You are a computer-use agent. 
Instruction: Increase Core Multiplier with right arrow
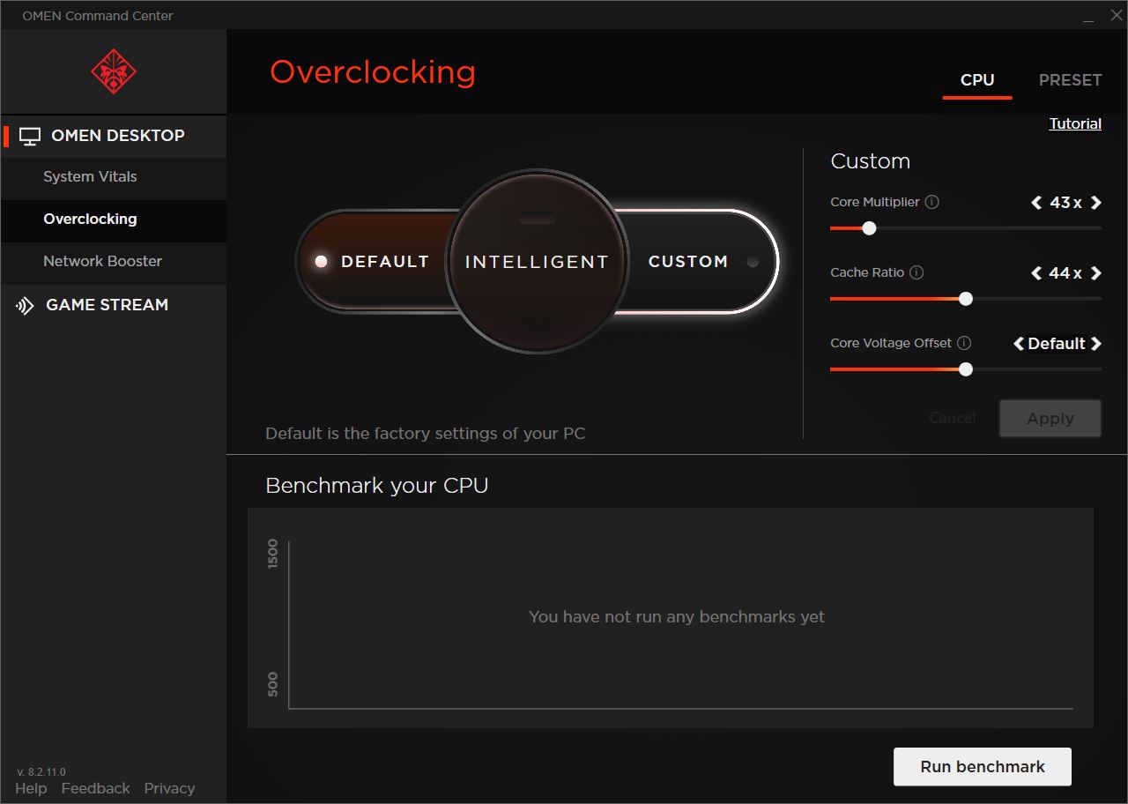(x=1096, y=203)
